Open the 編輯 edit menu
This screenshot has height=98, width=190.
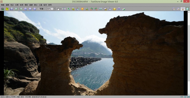(7, 5)
